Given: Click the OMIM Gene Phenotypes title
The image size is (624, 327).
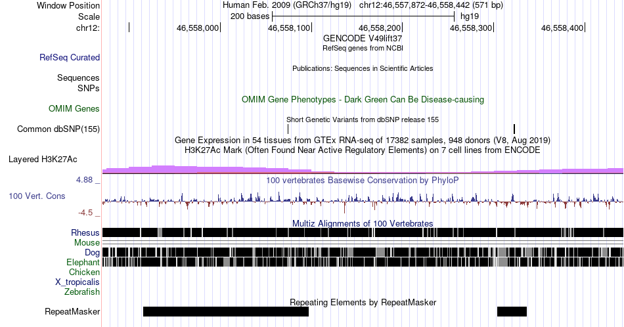Looking at the screenshot, I should coord(363,99).
